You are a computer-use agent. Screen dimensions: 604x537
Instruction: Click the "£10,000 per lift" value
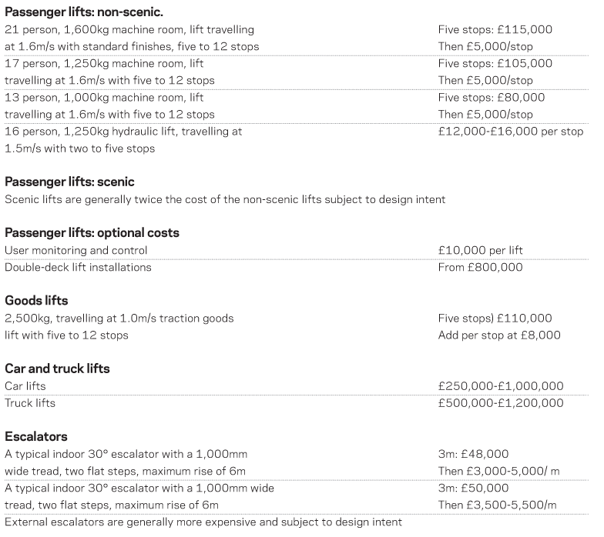[480, 250]
